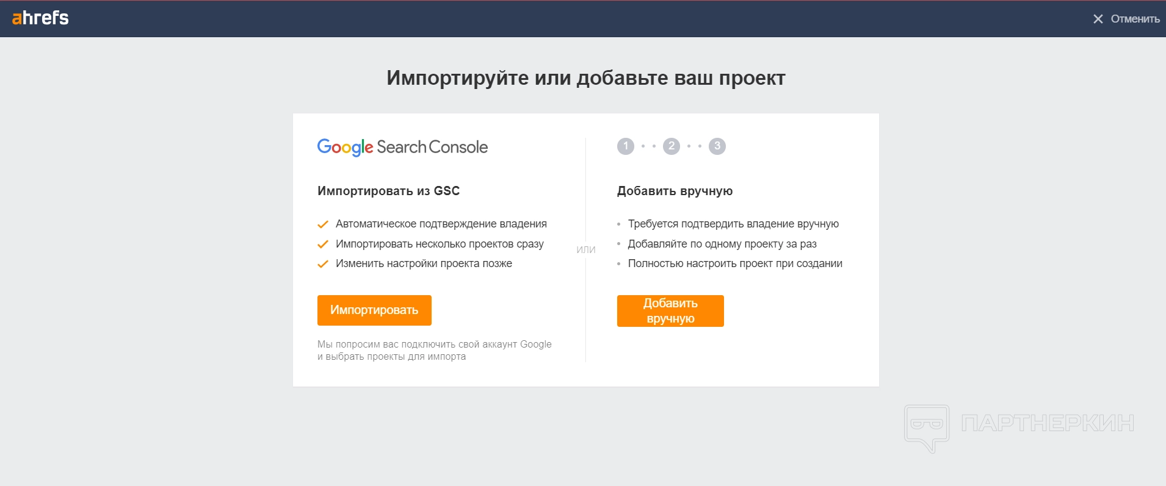Click the X cancel icon
Image resolution: width=1166 pixels, height=486 pixels.
pyautogui.click(x=1098, y=19)
